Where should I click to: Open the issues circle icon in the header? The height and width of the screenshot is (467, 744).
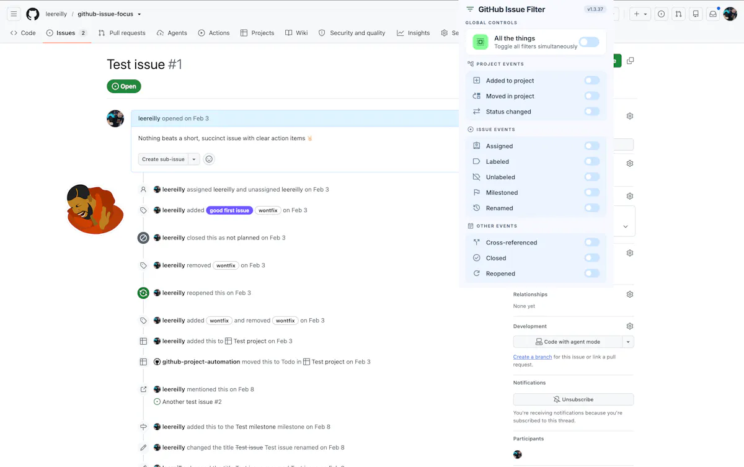662,14
